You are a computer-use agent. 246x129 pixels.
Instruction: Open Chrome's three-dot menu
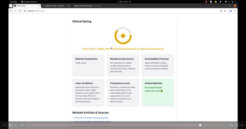[235, 11]
